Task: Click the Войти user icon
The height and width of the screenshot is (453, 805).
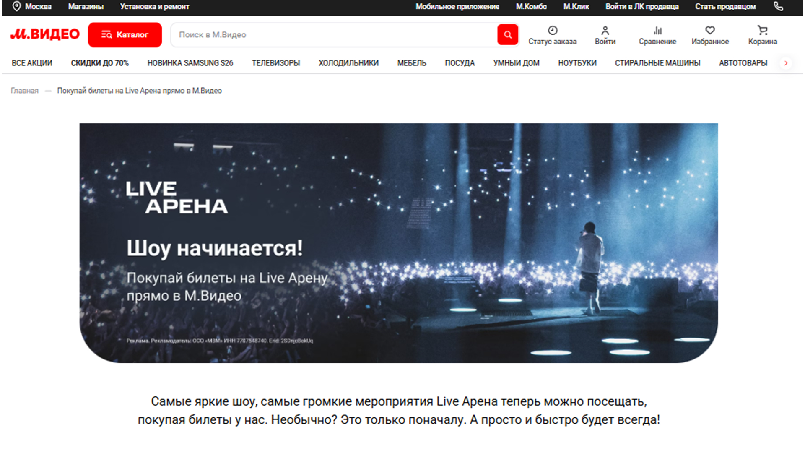Action: (x=605, y=30)
